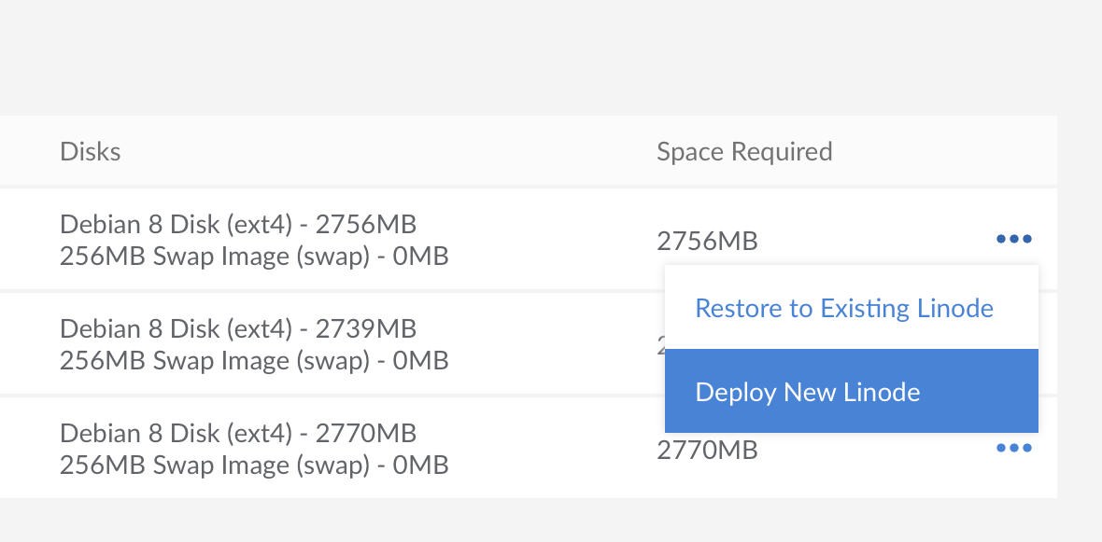Click the partly hidden space value in the 2739MB row
The image size is (1102, 542).
tap(659, 346)
